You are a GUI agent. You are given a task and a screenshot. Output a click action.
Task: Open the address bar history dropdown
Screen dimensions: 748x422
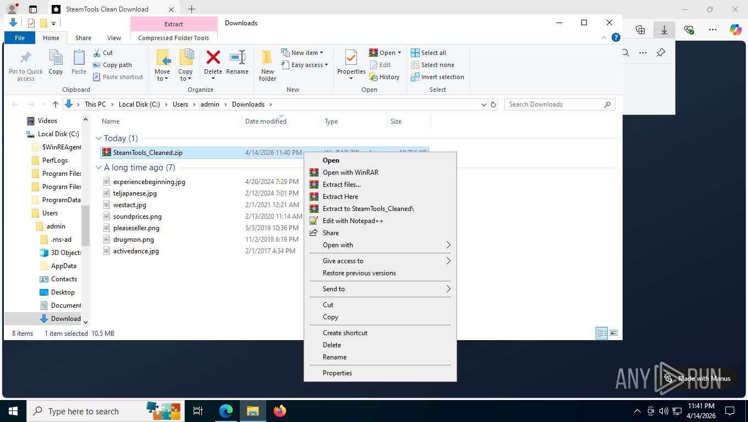click(483, 104)
